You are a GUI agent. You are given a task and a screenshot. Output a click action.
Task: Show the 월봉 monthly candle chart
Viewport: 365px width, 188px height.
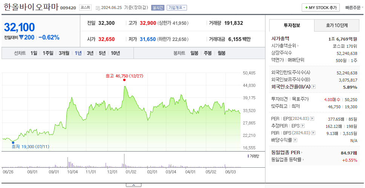[222, 53]
